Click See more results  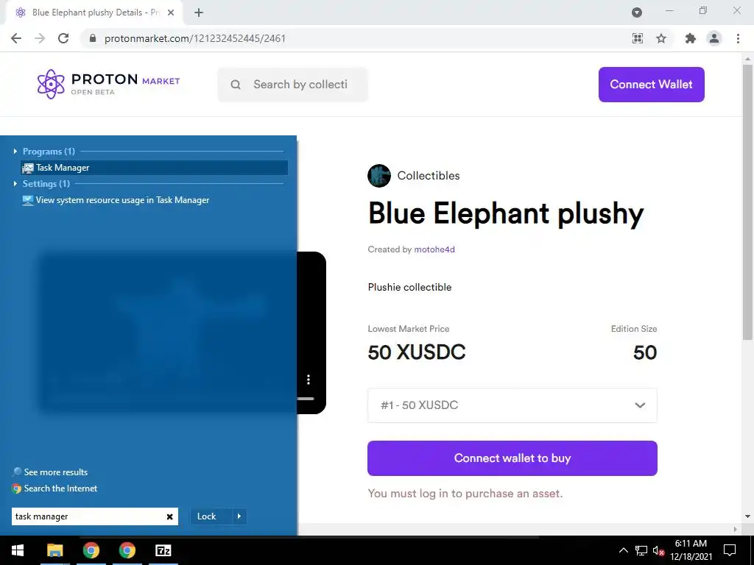point(50,472)
